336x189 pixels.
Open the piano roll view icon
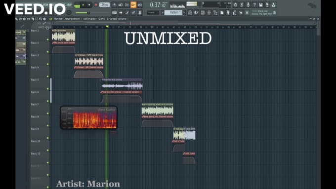[196, 13]
